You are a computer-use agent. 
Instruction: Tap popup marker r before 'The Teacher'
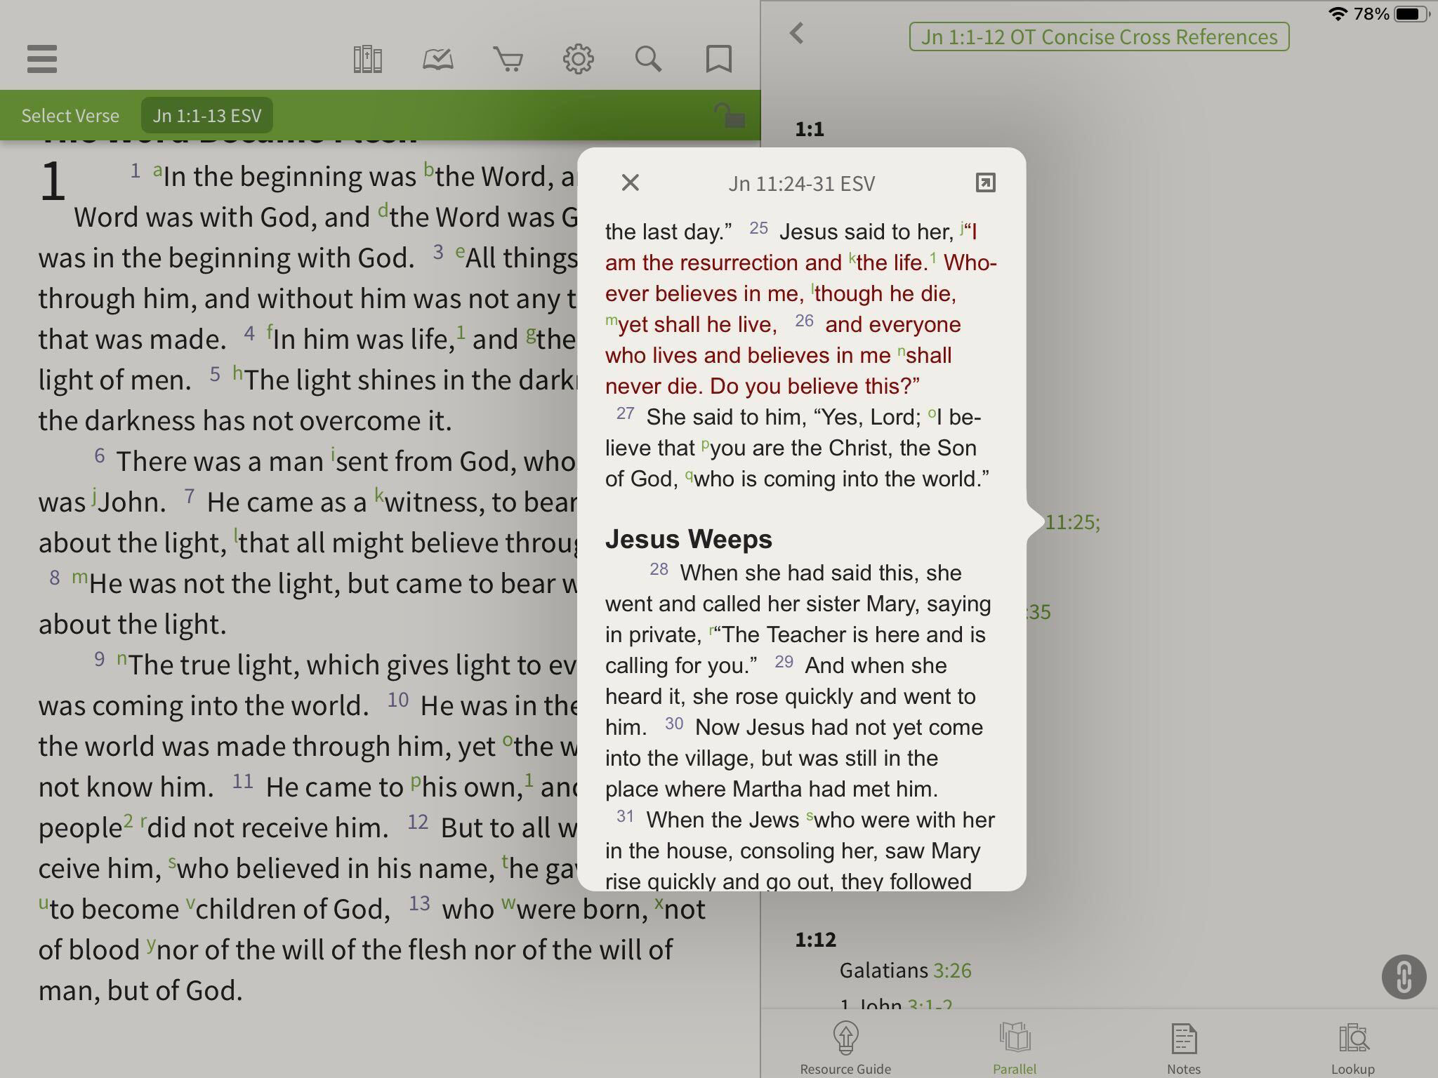pyautogui.click(x=711, y=630)
